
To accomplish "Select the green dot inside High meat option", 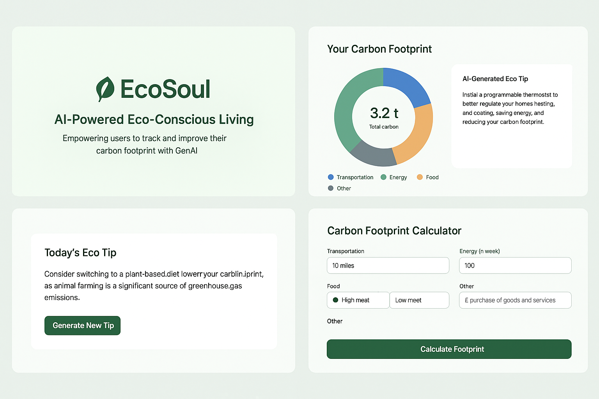I will tap(336, 300).
